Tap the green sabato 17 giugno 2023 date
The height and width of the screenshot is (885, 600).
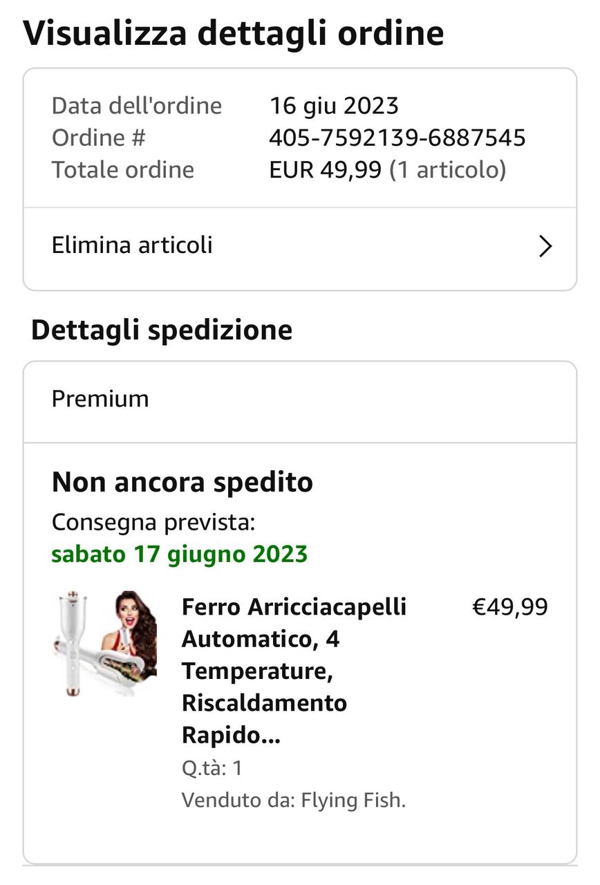click(x=180, y=554)
